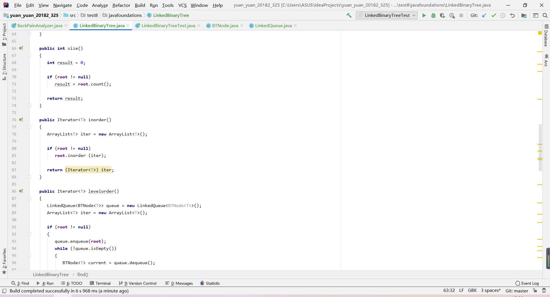Run with coverage shield icon

[x=443, y=15]
